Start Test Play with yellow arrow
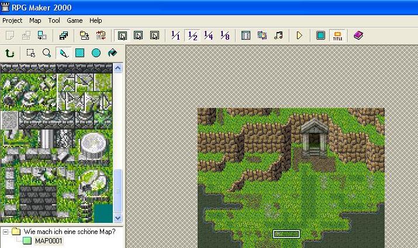This screenshot has height=248, width=418. [x=299, y=36]
